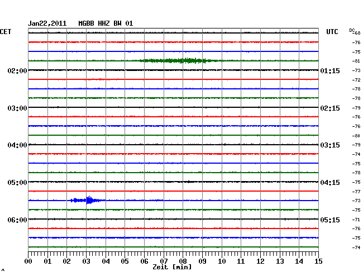363x276 pixels.
Task: Select the "05:00" CET time label
Action: pos(17,183)
